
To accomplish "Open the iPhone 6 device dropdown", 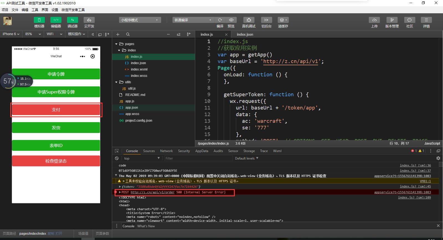I will tap(11, 34).
